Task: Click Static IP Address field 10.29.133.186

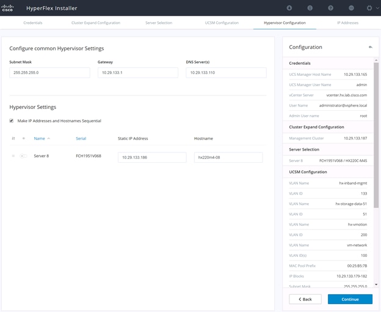Action: point(152,157)
